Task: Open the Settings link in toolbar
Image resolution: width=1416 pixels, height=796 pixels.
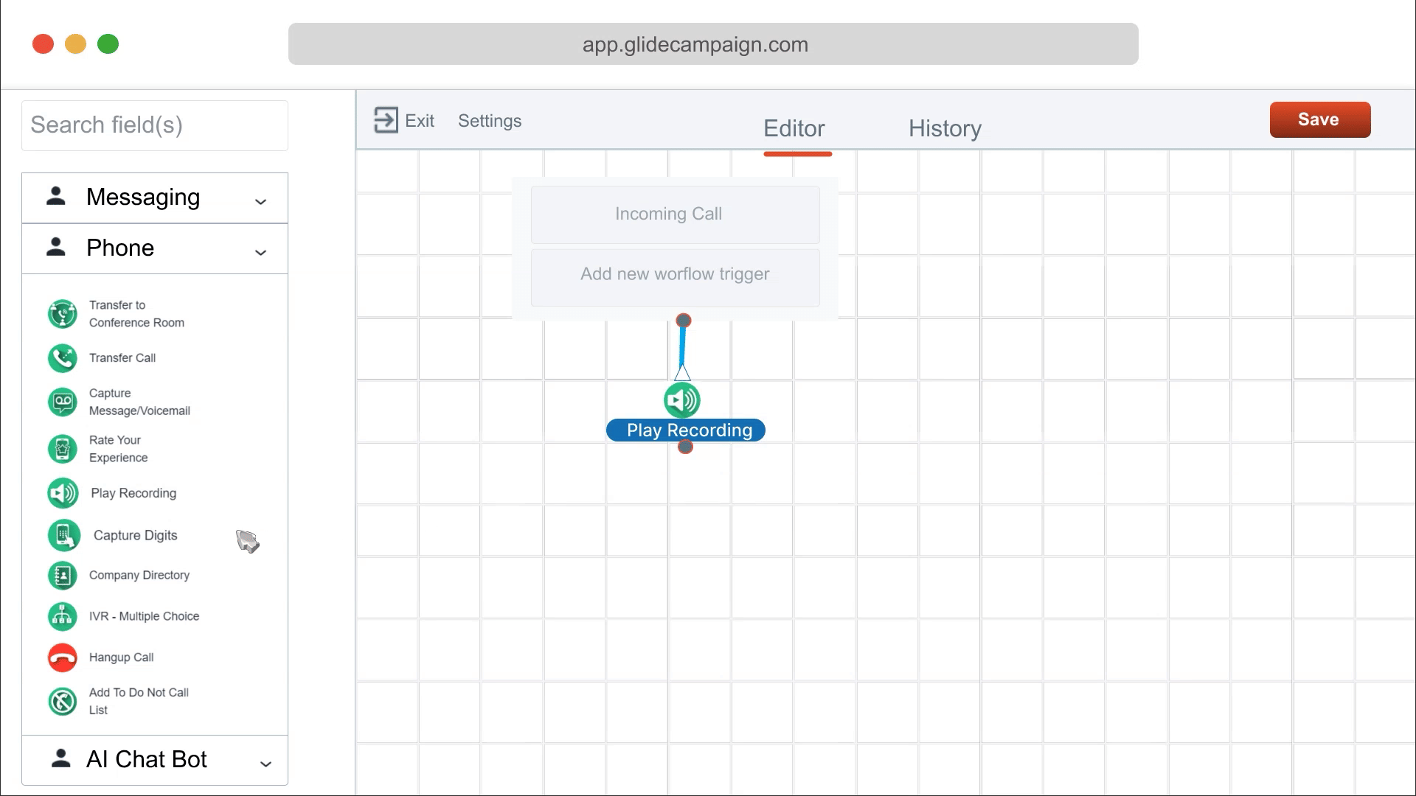Action: [490, 121]
